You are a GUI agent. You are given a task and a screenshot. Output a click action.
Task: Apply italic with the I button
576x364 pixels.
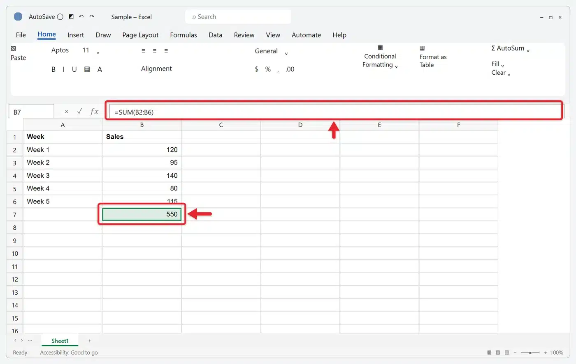tap(63, 69)
